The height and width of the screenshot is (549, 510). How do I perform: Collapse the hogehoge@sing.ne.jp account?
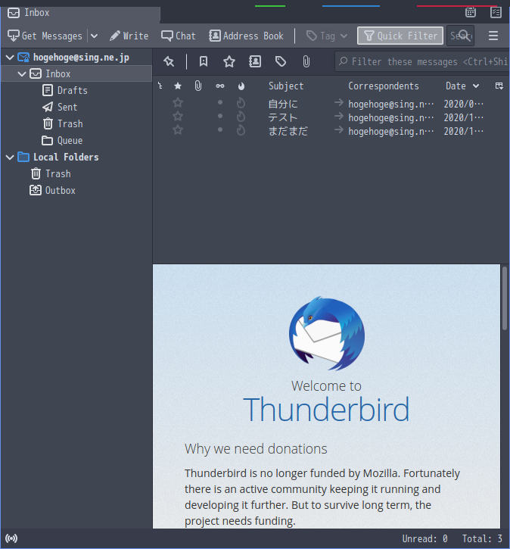tap(10, 58)
